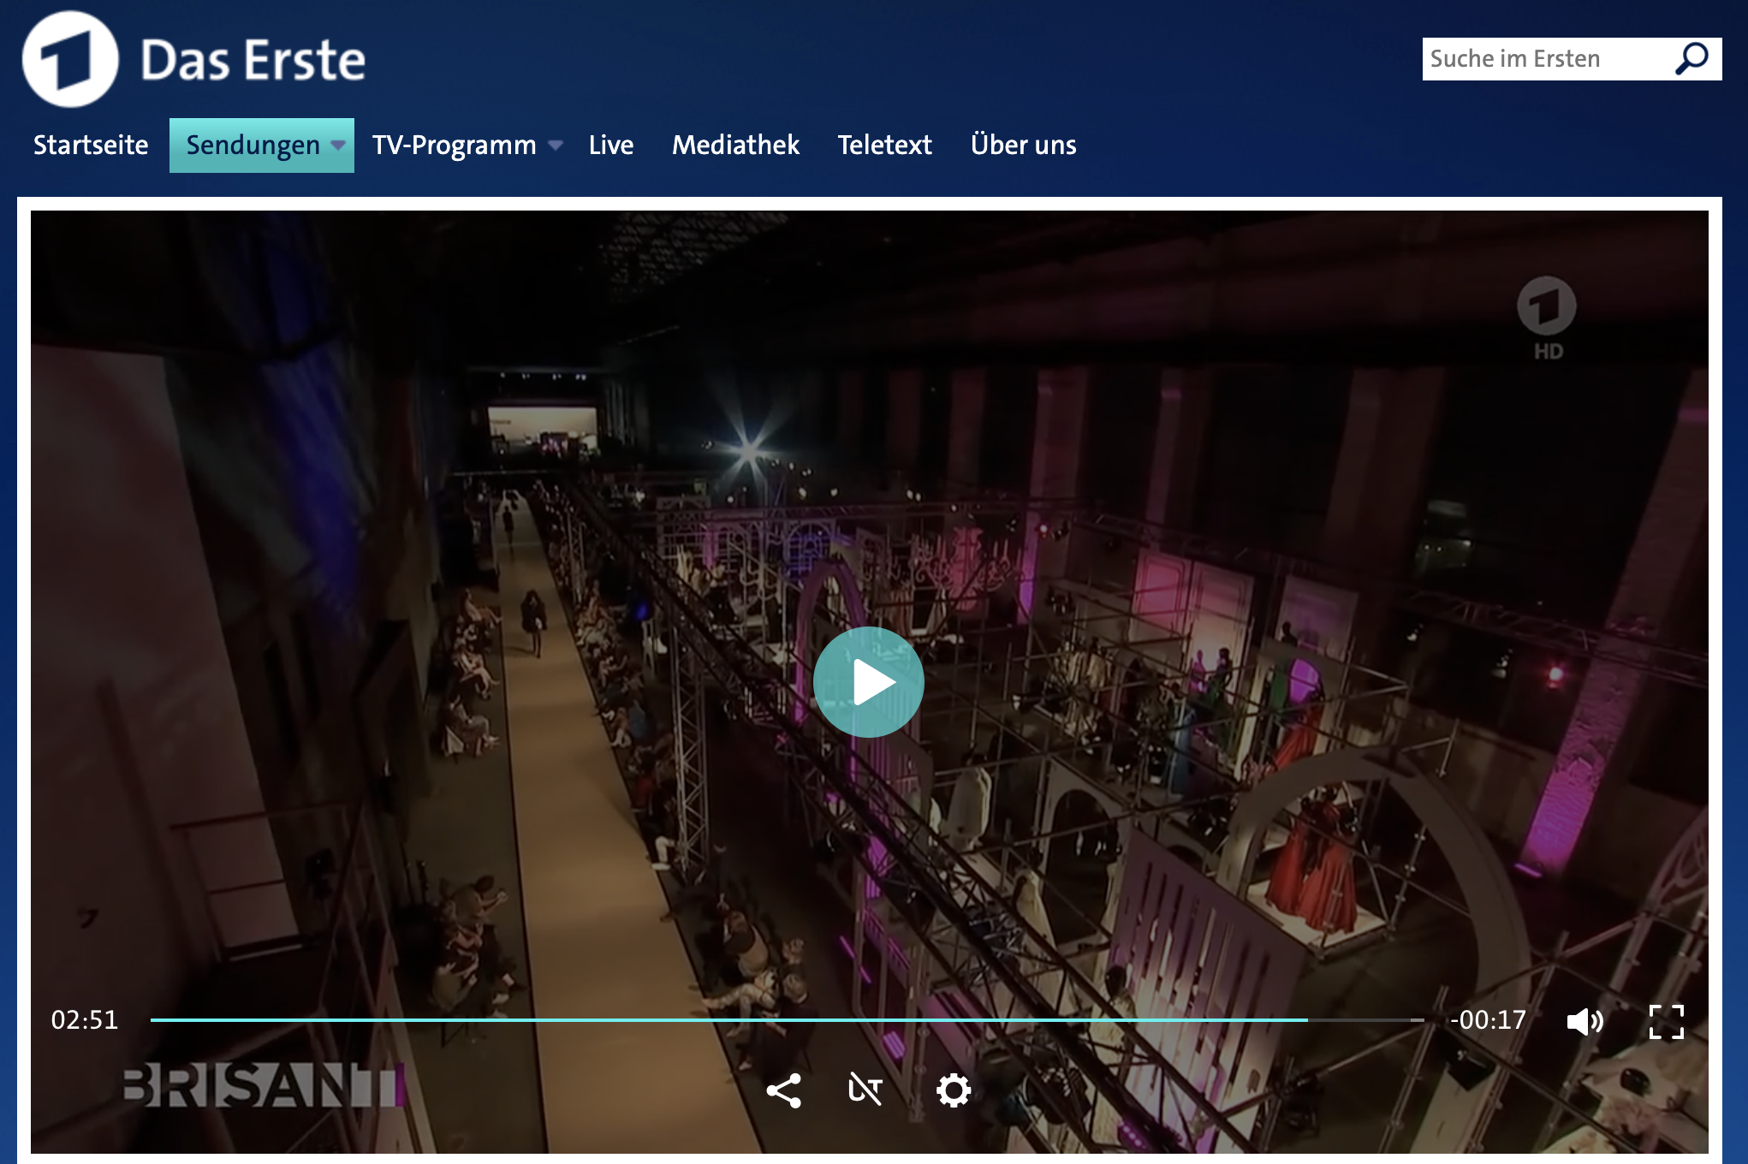The image size is (1748, 1164).
Task: Click the search magnifier icon
Action: 1691,59
